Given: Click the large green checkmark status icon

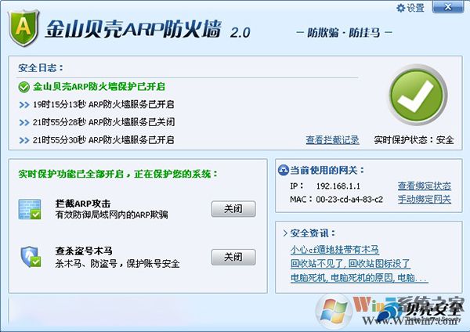Looking at the screenshot, I should click(418, 95).
